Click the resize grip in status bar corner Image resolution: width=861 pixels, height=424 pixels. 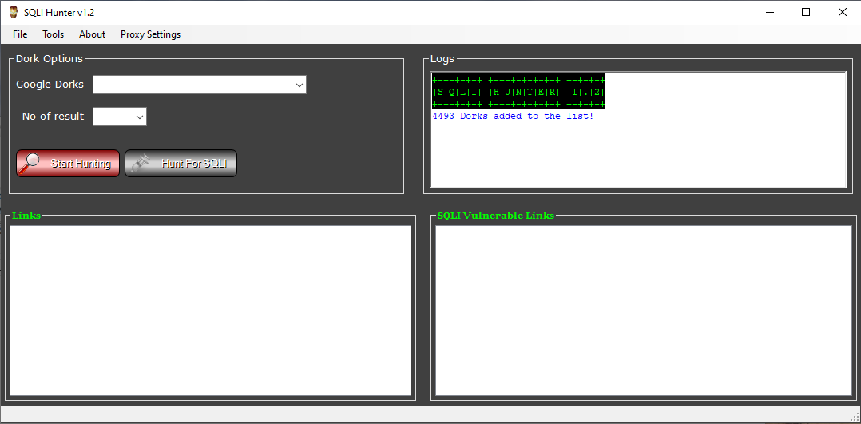coord(855,416)
